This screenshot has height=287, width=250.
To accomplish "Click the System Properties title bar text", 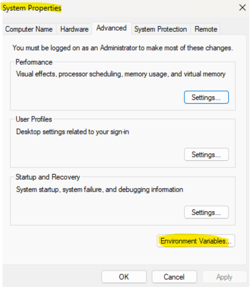I will [x=32, y=8].
